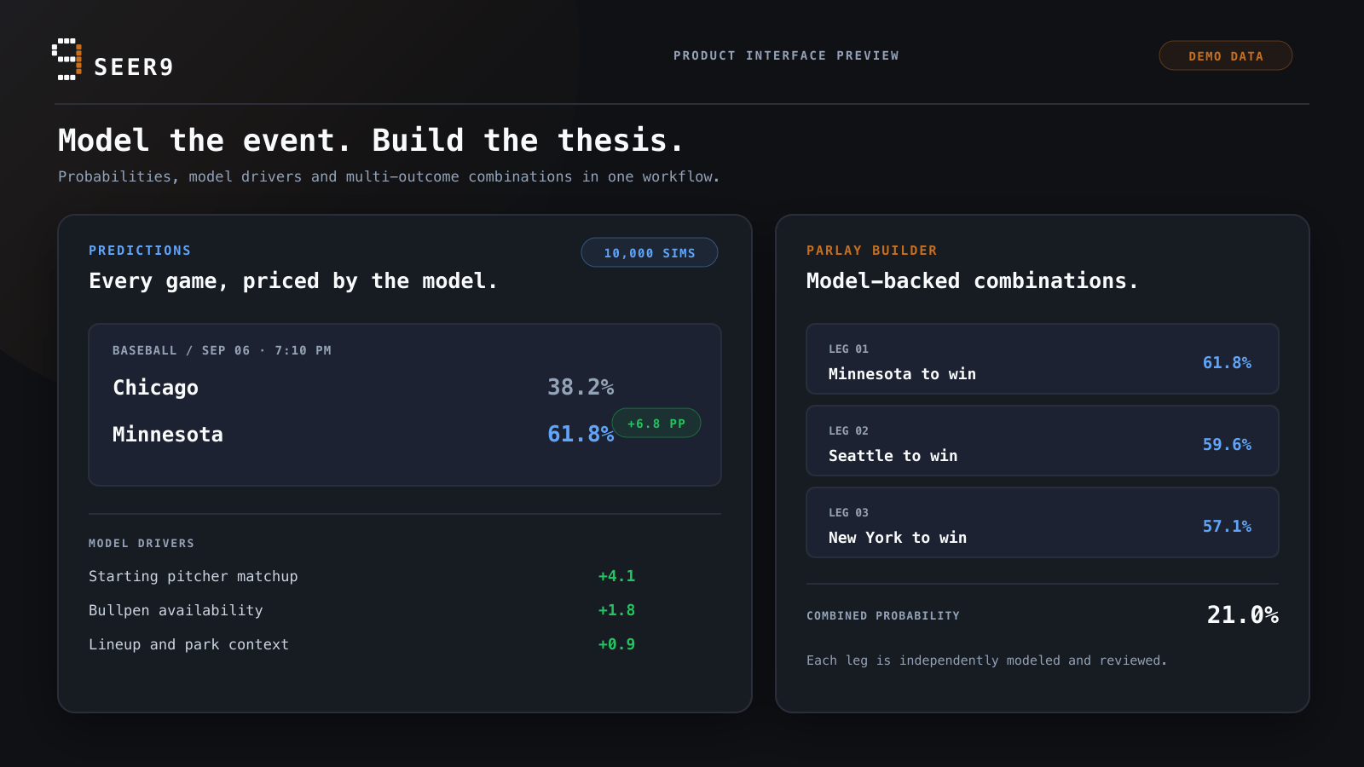Click the 61.8% value in LEG 01

(1227, 363)
